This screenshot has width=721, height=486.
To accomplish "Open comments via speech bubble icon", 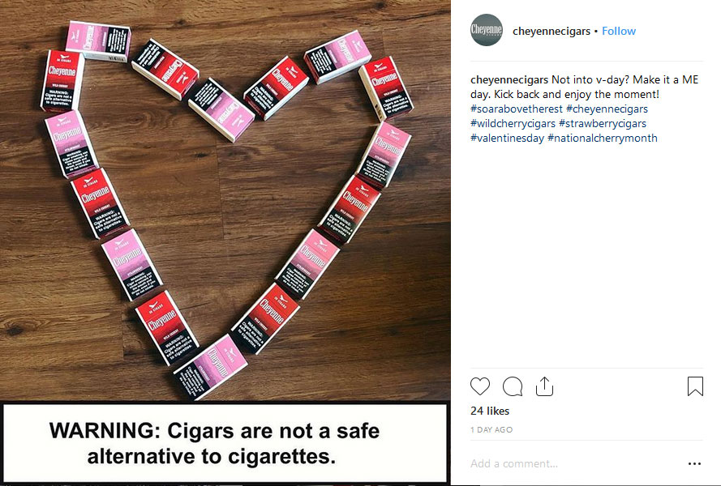I will (513, 386).
